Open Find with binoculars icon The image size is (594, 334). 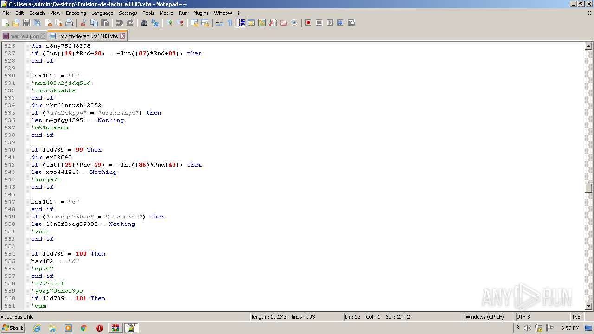(x=144, y=23)
